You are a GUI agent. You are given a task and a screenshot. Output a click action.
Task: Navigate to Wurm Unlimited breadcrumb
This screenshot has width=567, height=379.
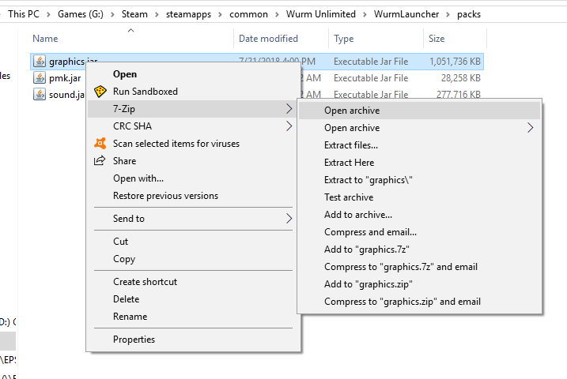pyautogui.click(x=321, y=14)
